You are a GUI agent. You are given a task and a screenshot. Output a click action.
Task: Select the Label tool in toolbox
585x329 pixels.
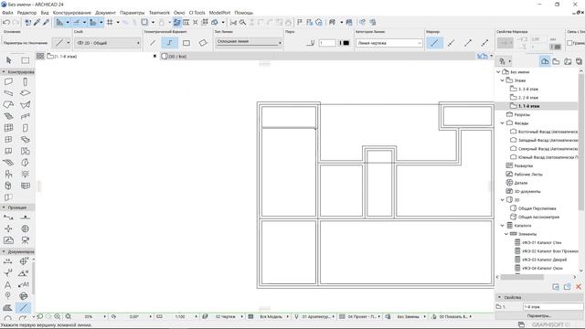tap(23, 285)
